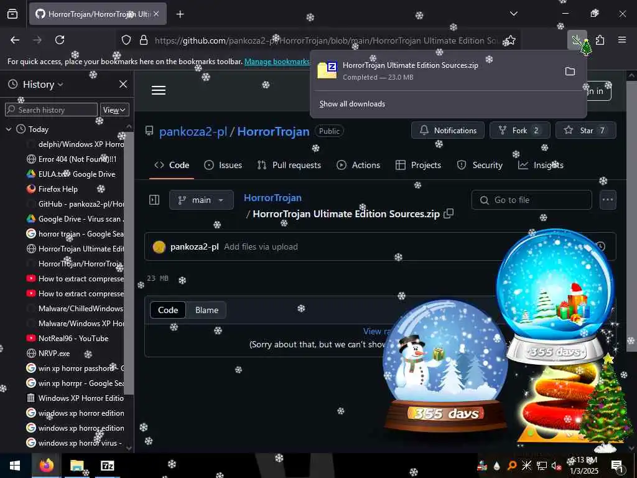
Task: Switch to the Issues tab
Action: click(223, 165)
